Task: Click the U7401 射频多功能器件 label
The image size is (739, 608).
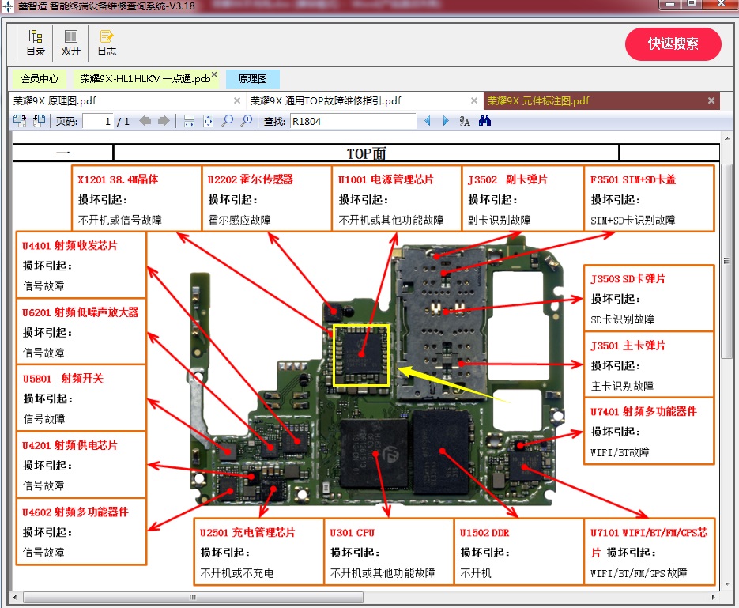Action: 644,411
